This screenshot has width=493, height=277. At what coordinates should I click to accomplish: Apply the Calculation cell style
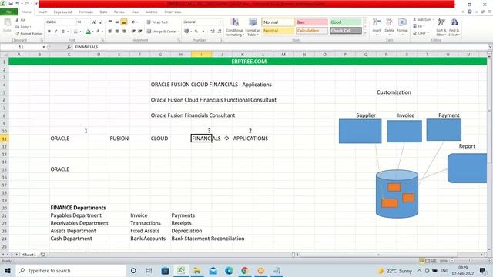311,31
